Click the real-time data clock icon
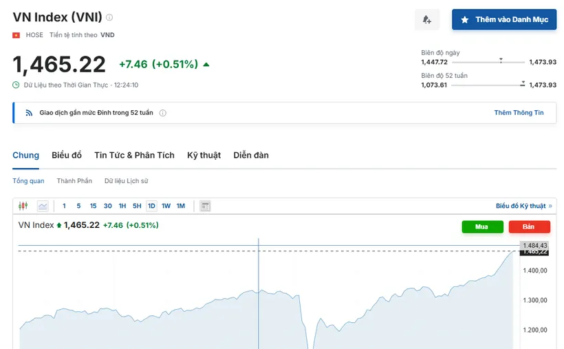The height and width of the screenshot is (349, 564). click(x=16, y=85)
